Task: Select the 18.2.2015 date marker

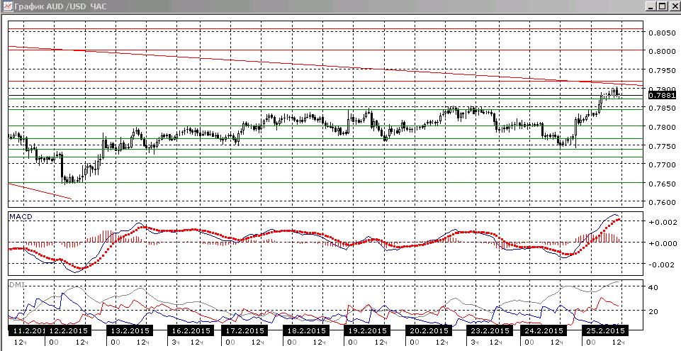Action: pos(305,330)
